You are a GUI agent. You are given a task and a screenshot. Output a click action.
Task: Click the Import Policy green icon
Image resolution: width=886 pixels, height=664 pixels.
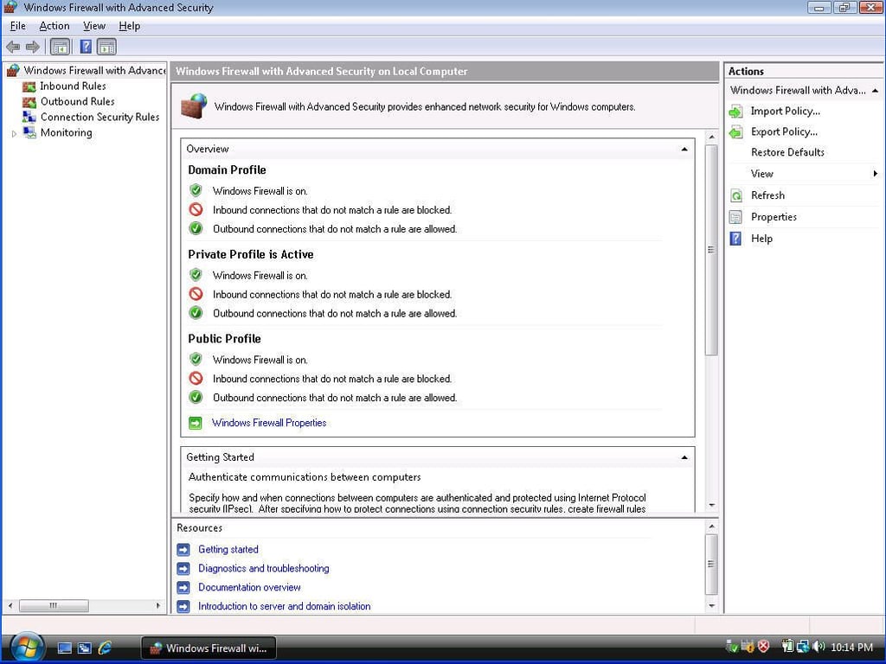735,112
